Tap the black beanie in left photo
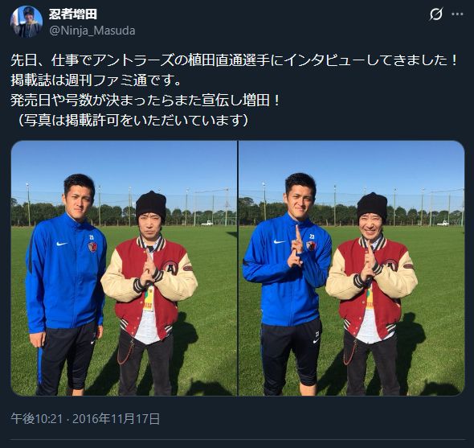Image resolution: width=474 pixels, height=448 pixels. [151, 205]
